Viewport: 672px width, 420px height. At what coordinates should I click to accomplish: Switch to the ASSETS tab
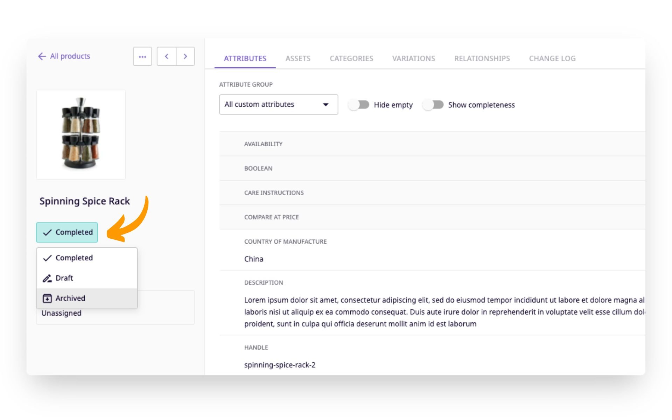298,58
